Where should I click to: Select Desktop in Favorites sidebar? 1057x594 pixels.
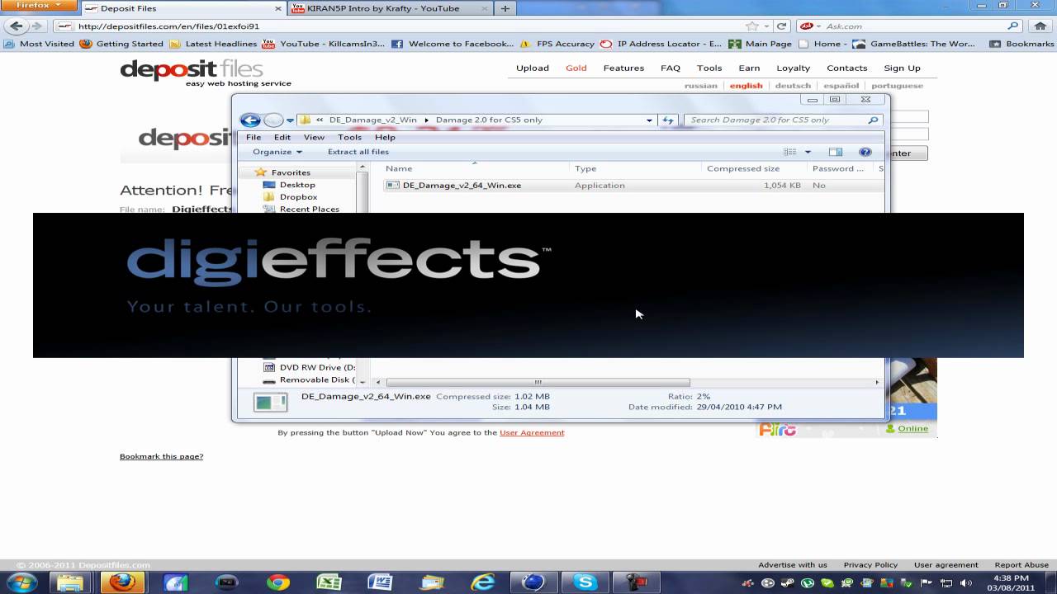tap(297, 185)
